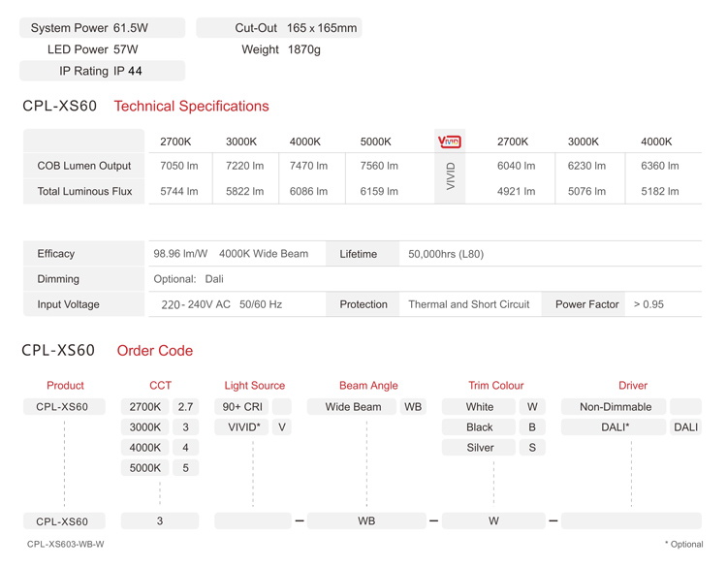727x567 pixels.
Task: Choose the 4000K CCT option
Action: [145, 448]
